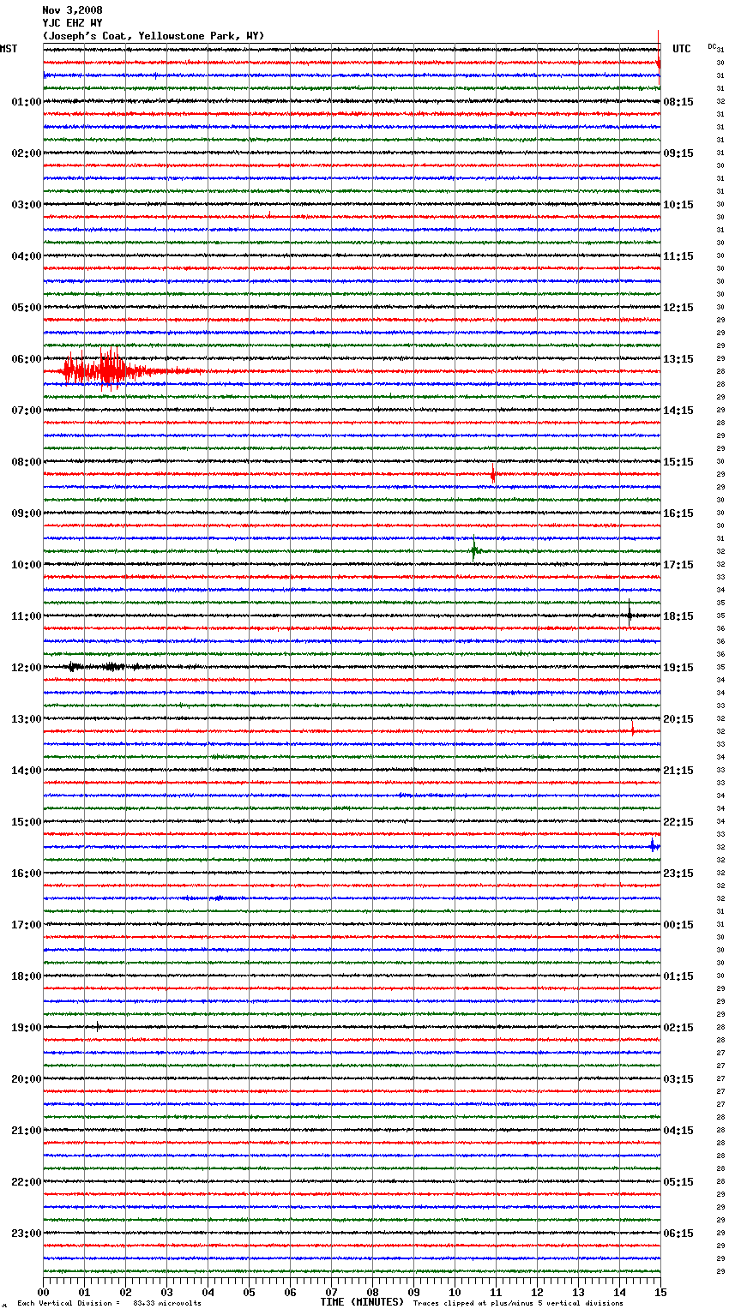Click the '00' tick label on bottom axis
The image size is (729, 1315).
click(43, 1292)
